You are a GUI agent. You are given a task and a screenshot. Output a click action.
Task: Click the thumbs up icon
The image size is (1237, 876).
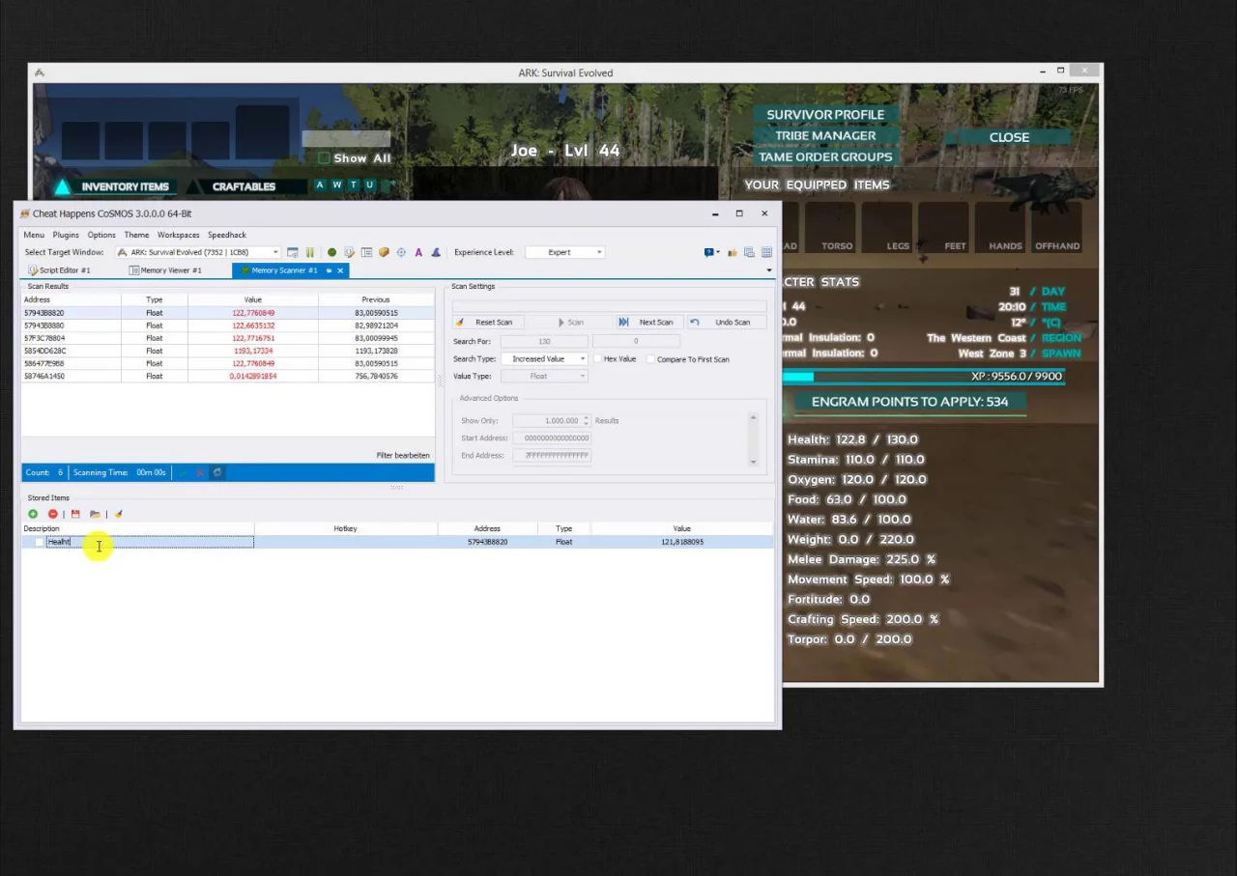click(x=733, y=252)
